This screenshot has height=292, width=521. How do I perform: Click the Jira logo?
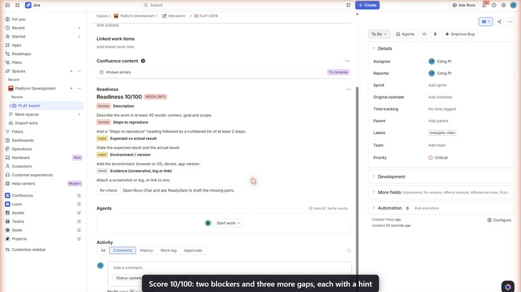(32, 5)
